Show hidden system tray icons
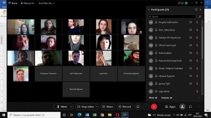Viewport: 211px width, 118px height. click(x=174, y=115)
